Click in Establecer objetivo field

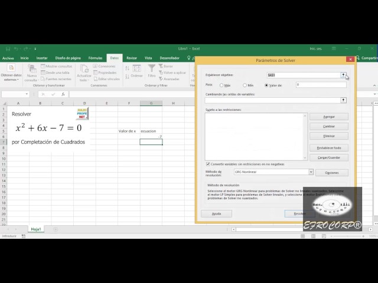pyautogui.click(x=304, y=75)
